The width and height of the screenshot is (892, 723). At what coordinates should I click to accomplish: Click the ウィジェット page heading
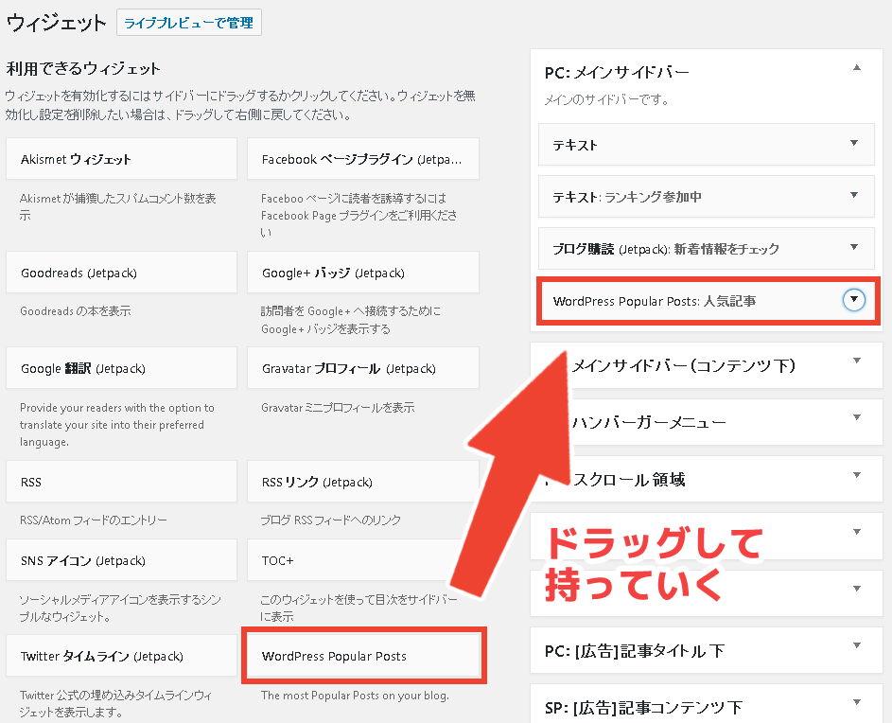point(57,24)
